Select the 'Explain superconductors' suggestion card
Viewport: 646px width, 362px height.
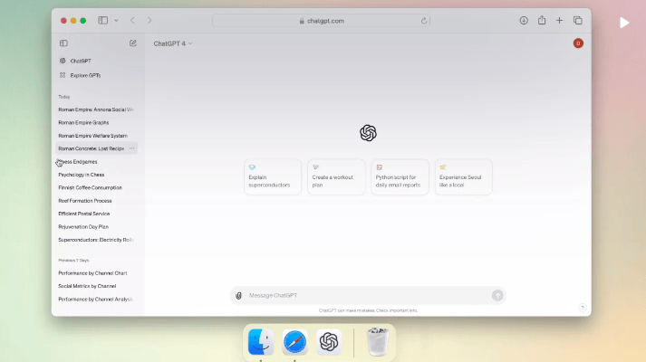click(x=273, y=176)
